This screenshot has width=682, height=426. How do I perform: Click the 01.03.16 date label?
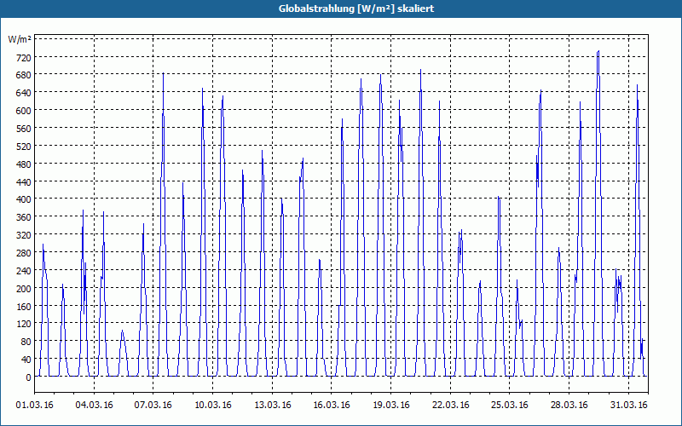point(35,405)
